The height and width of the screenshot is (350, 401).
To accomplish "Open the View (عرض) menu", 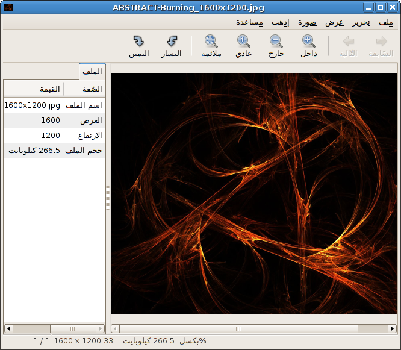I will [334, 22].
